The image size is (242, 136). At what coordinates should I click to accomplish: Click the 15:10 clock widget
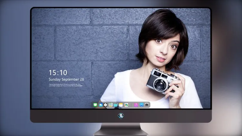tap(58, 73)
